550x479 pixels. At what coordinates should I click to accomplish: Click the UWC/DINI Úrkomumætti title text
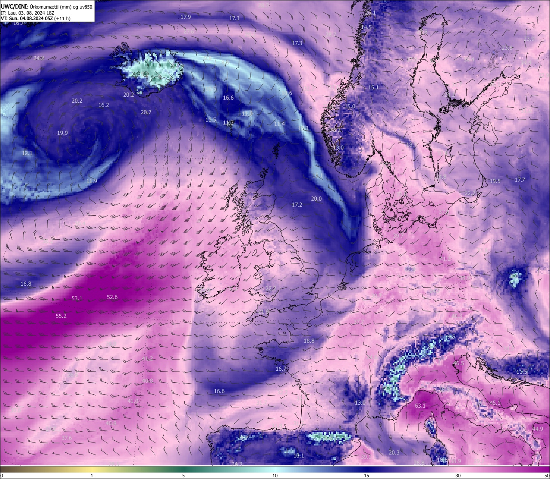[x=47, y=6]
